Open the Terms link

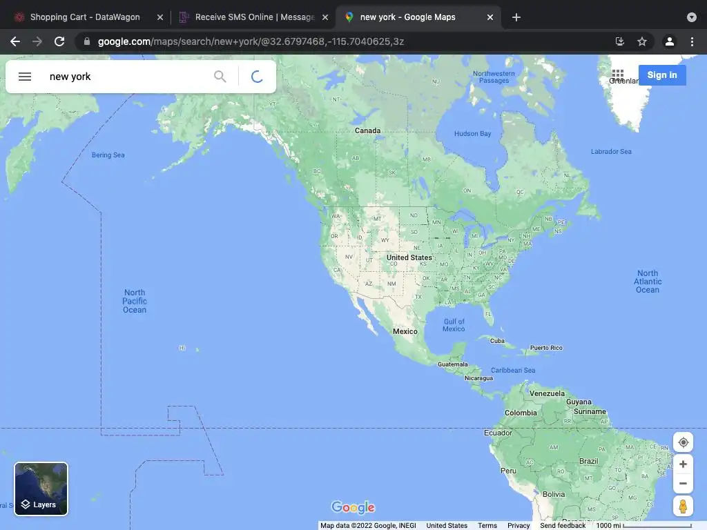(x=487, y=525)
